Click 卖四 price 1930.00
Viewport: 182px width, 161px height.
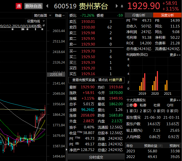point(88,27)
